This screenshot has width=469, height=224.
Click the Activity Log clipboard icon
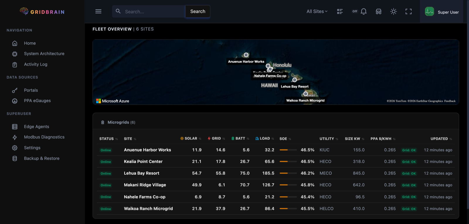click(15, 65)
